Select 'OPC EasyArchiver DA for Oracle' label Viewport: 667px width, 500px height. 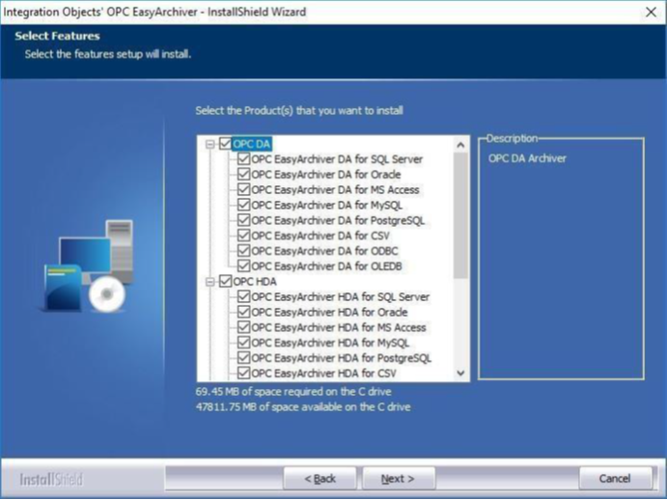(x=326, y=175)
